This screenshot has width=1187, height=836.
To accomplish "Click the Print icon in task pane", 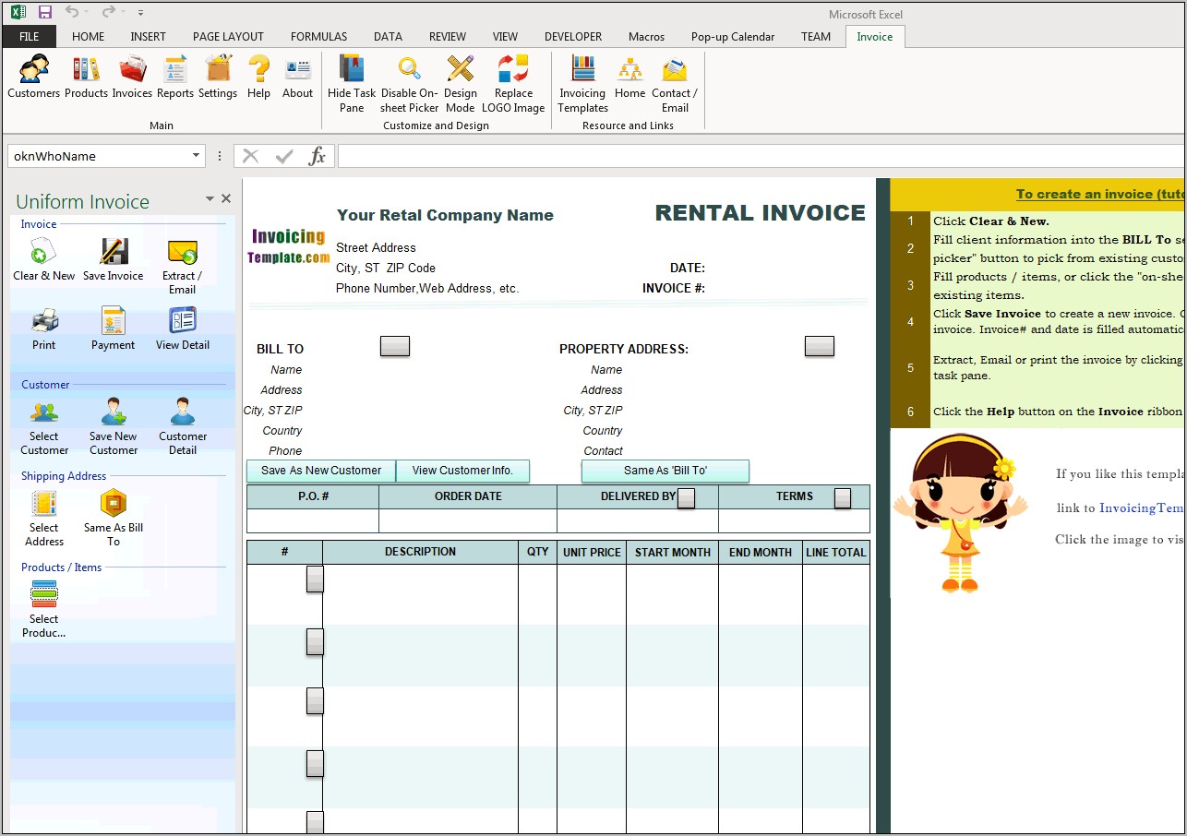I will (44, 328).
